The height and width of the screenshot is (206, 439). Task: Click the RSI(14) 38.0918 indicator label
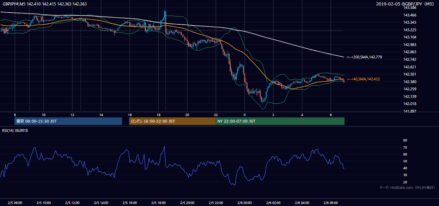pos(15,130)
